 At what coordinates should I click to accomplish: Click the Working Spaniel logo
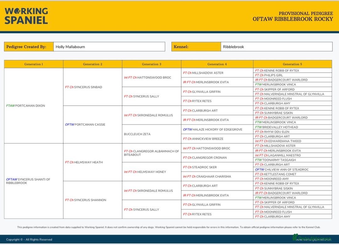(x=26, y=16)
